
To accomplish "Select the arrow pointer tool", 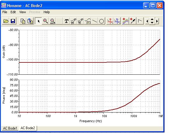I will [x=38, y=21].
